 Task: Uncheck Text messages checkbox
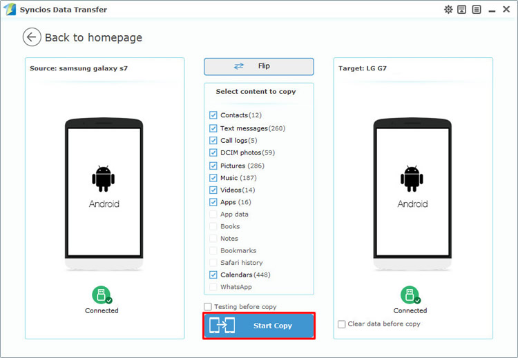[213, 128]
